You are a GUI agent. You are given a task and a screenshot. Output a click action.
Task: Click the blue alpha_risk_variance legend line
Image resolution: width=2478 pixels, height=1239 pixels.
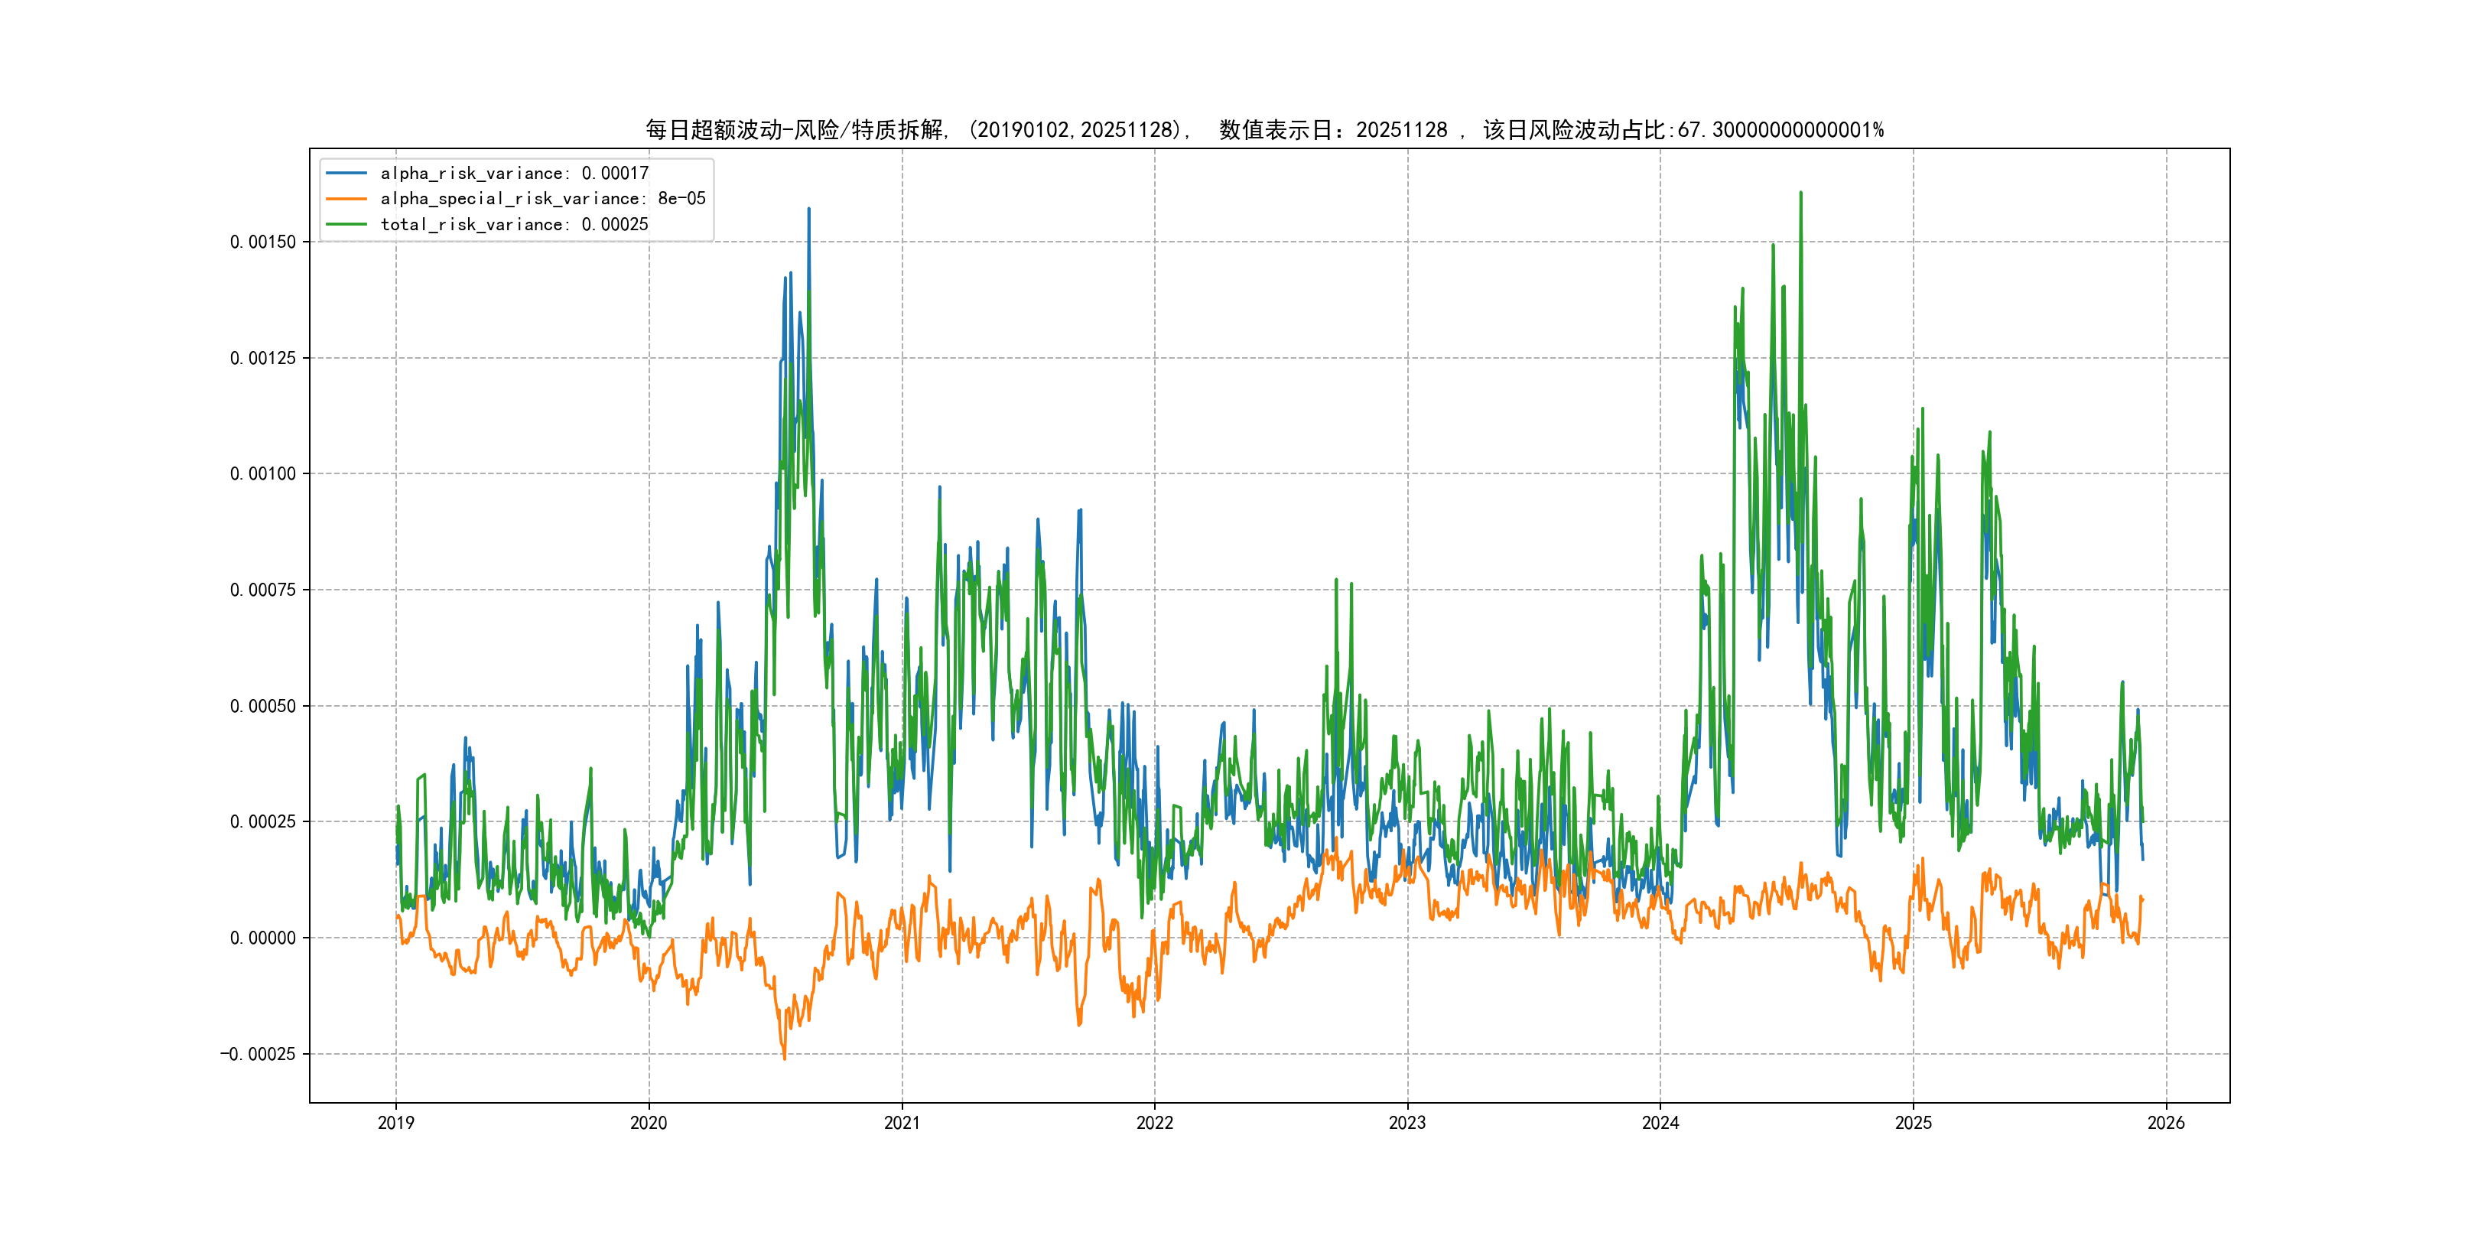click(346, 173)
